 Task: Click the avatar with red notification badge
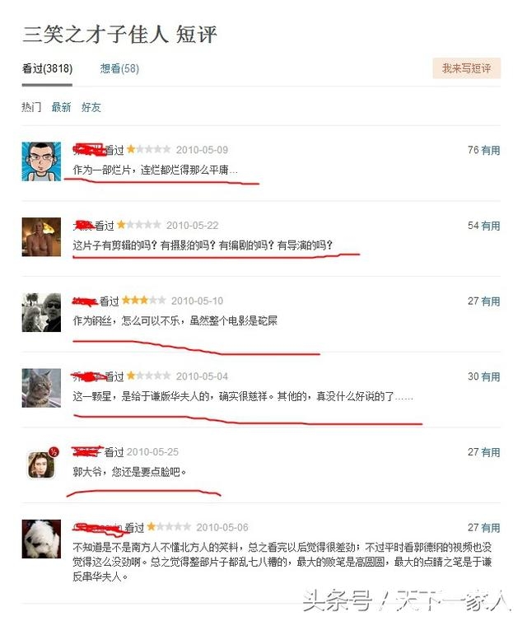tap(41, 464)
